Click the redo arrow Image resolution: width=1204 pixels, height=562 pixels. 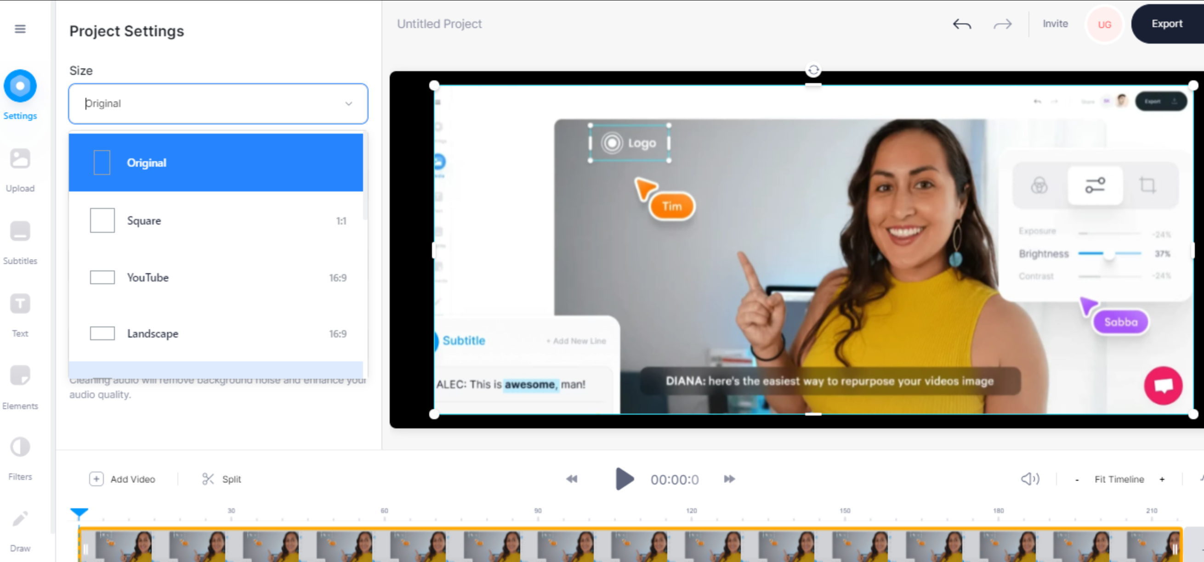coord(1002,24)
